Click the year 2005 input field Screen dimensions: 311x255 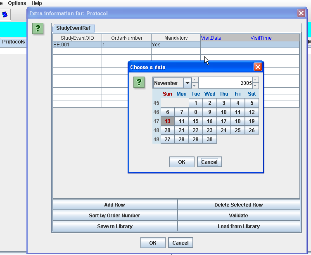pyautogui.click(x=225, y=83)
